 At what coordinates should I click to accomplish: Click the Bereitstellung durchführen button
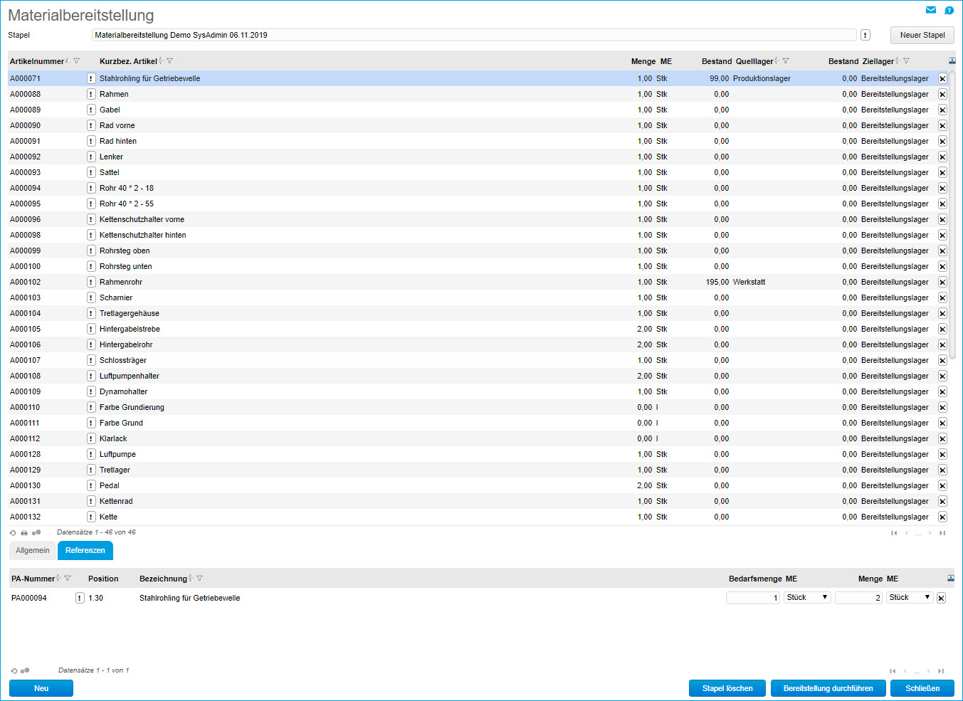[828, 688]
